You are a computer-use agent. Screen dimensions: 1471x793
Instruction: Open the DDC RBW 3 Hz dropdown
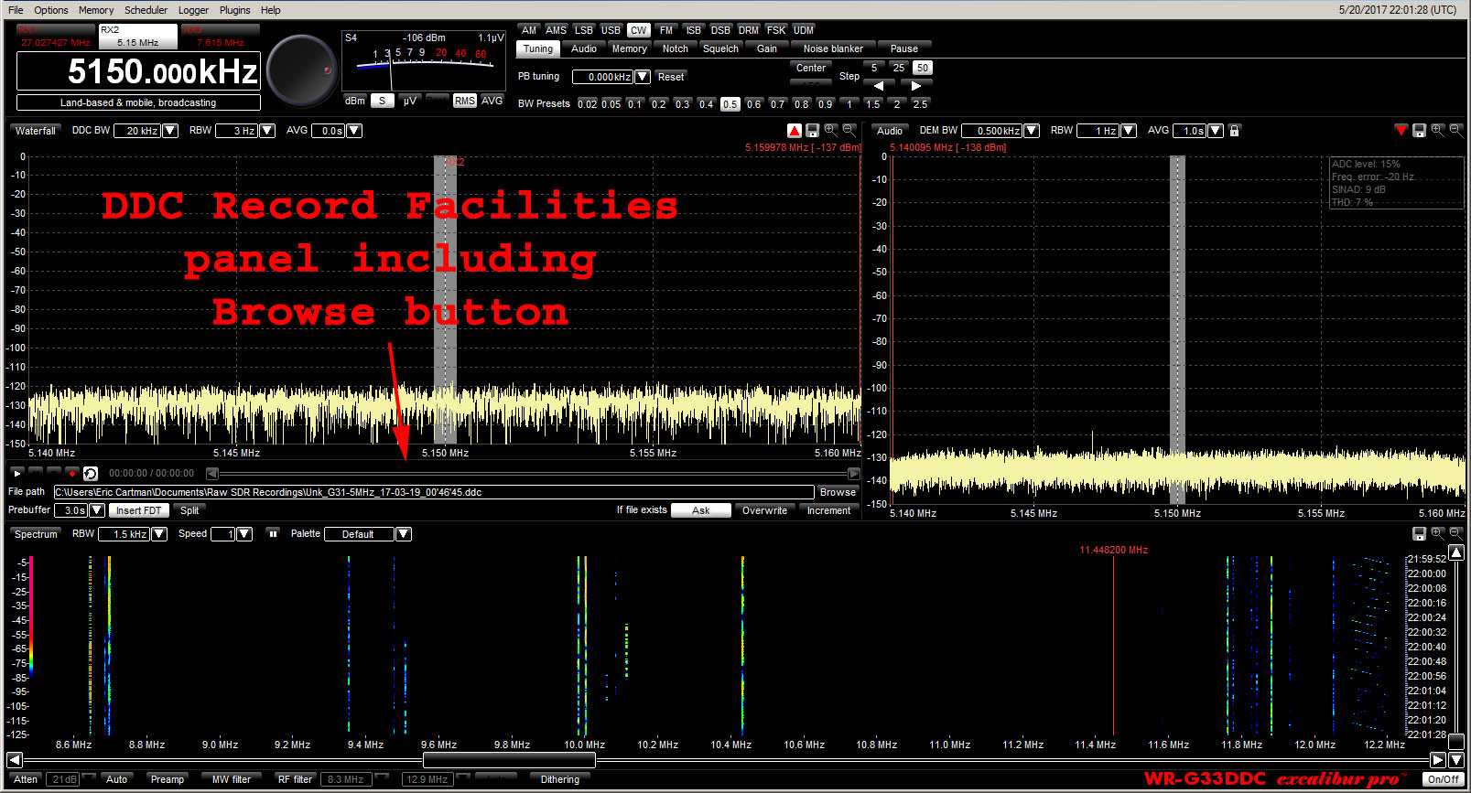pyautogui.click(x=267, y=131)
